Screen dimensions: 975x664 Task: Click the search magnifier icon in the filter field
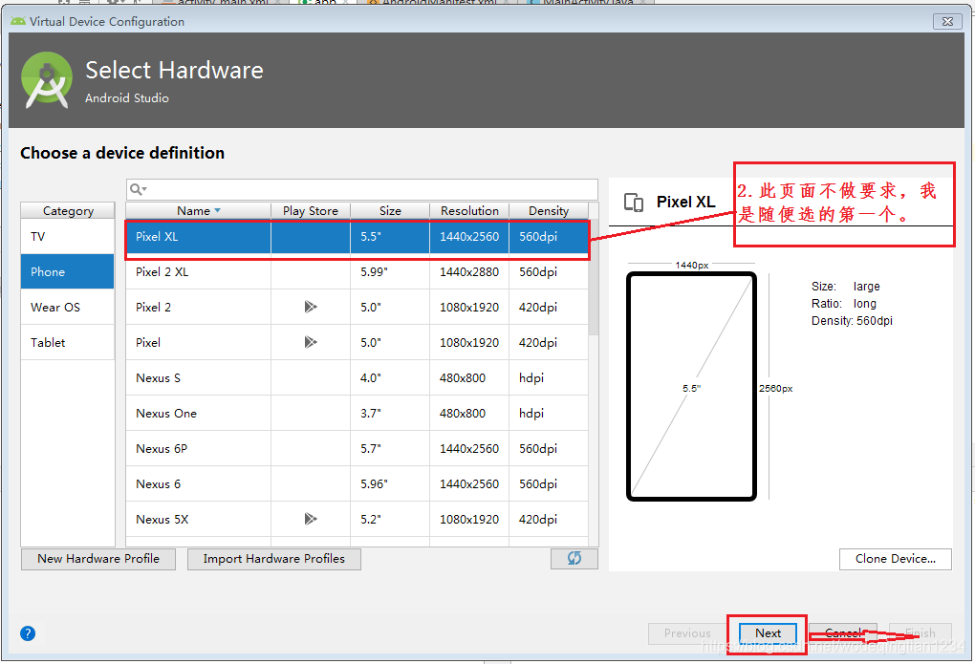point(138,189)
